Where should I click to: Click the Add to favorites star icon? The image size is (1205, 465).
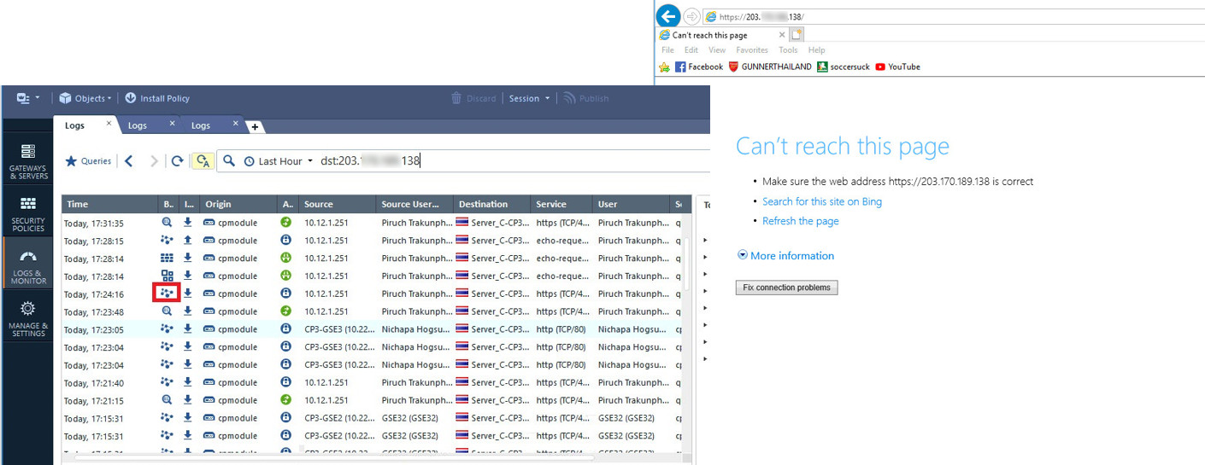click(x=665, y=67)
